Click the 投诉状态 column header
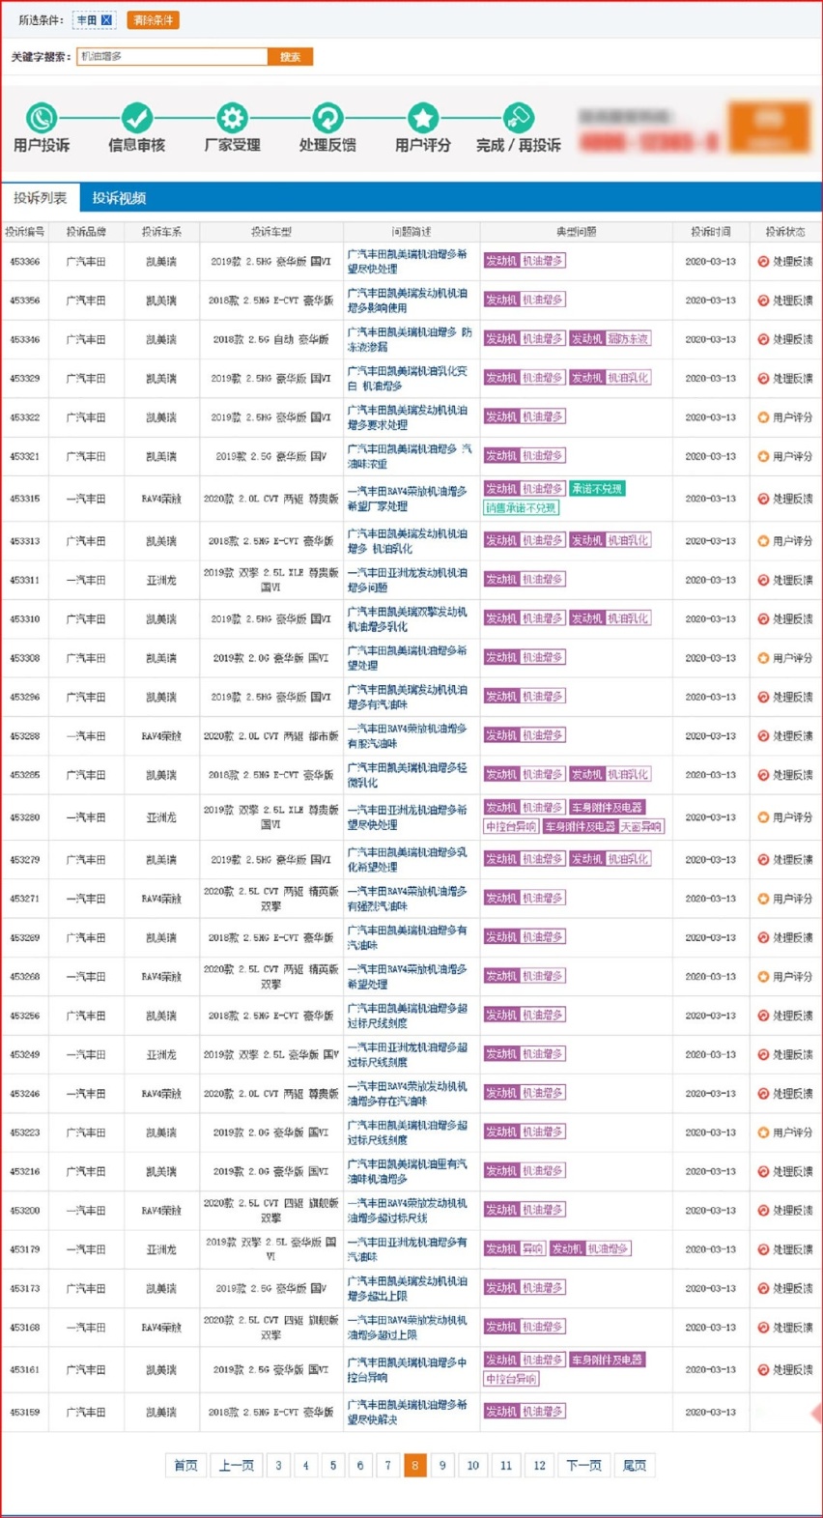The width and height of the screenshot is (823, 1518). point(785,232)
